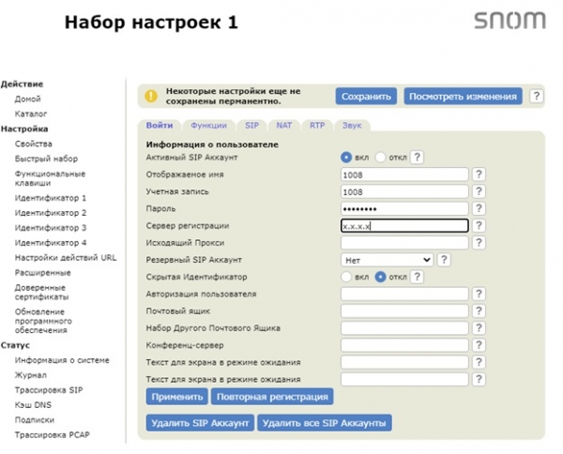Enable вкл for Скрытая Идентификатор
Screen dimensions: 563x454
pyautogui.click(x=346, y=277)
